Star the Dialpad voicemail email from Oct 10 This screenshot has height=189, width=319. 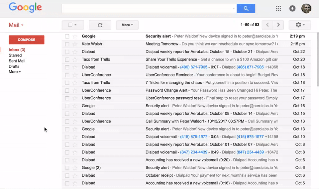coord(75,137)
